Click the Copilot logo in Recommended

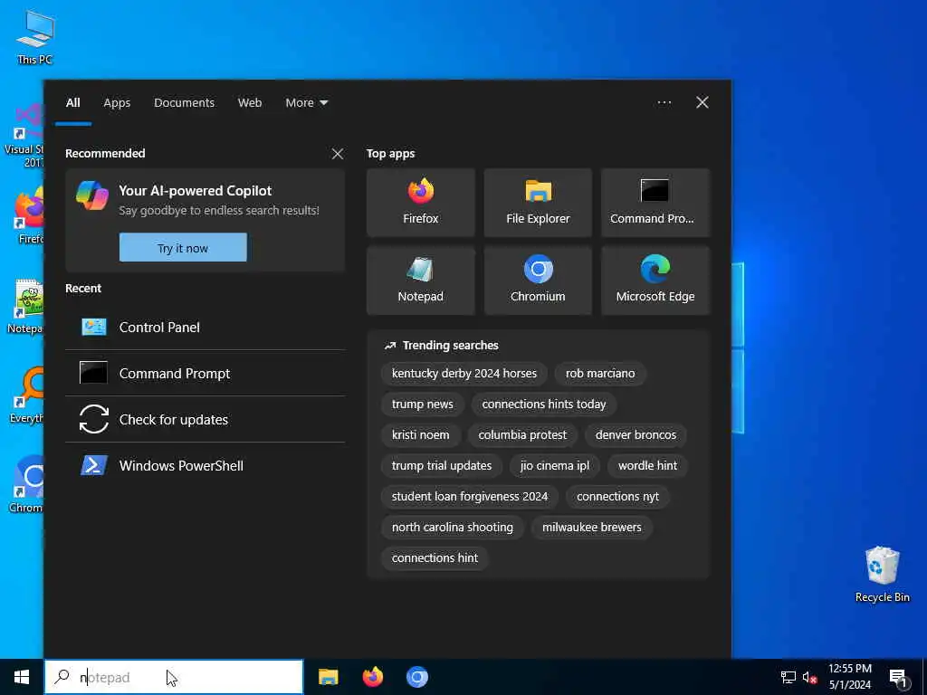tap(92, 195)
